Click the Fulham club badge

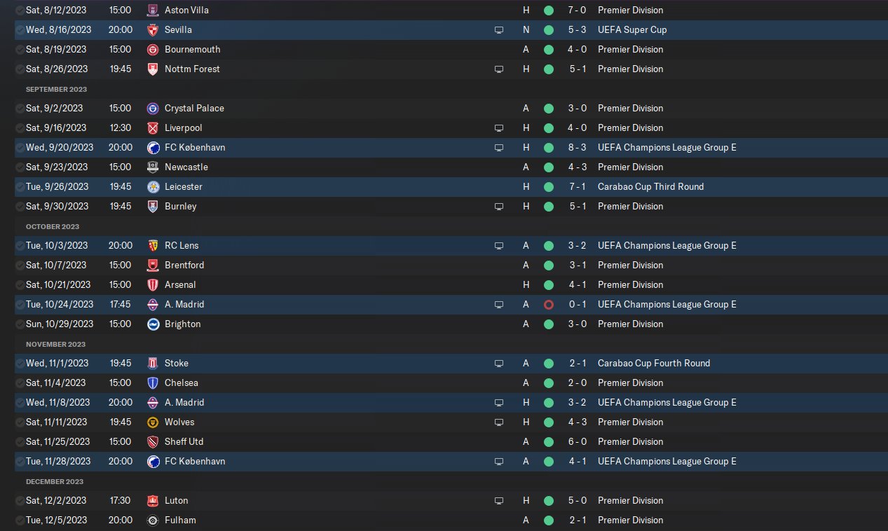pos(153,520)
